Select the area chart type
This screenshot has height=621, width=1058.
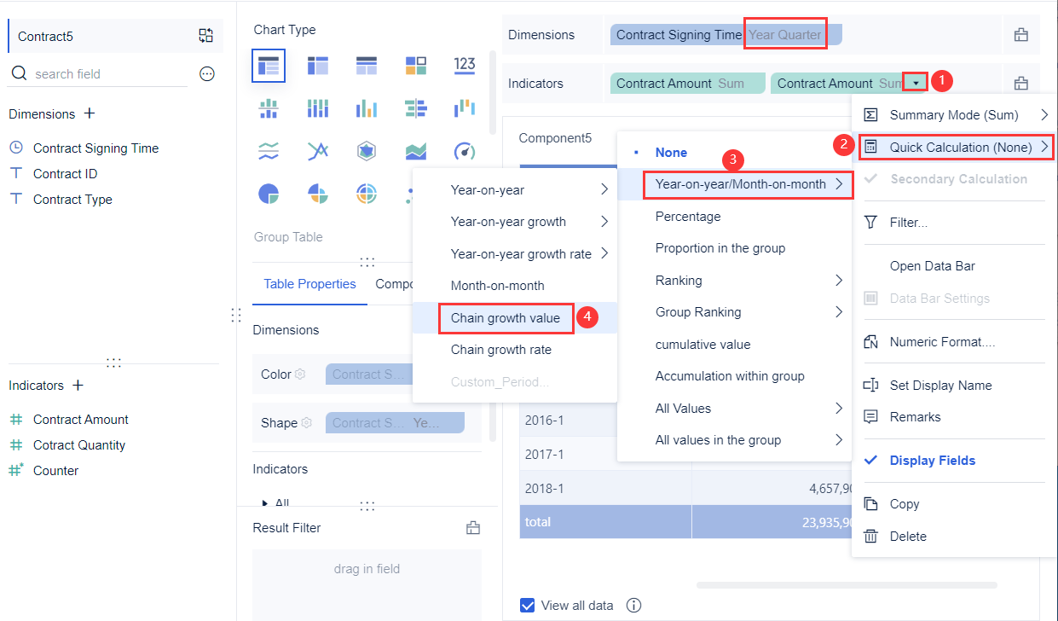pos(415,151)
